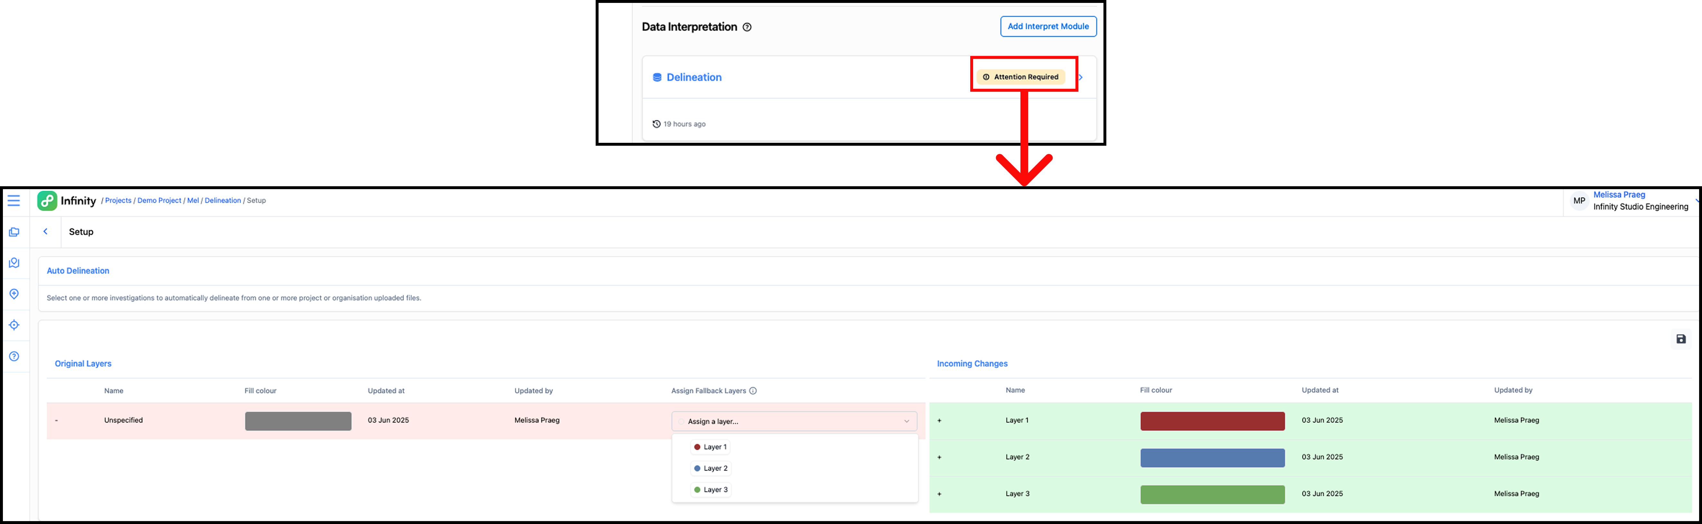The width and height of the screenshot is (1702, 524).
Task: Click the 03 Jun 2025 date in Layer 3 row
Action: click(1322, 494)
